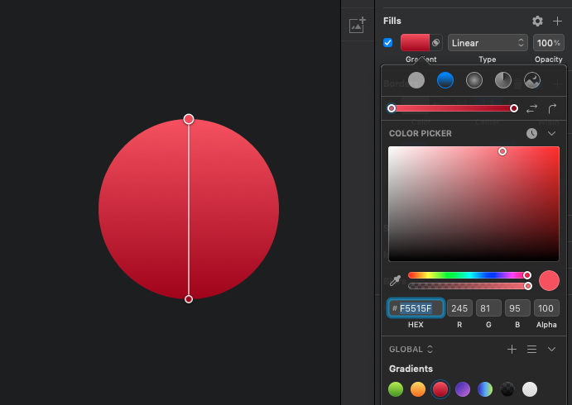Select the left gradient stop on bar

[x=392, y=108]
